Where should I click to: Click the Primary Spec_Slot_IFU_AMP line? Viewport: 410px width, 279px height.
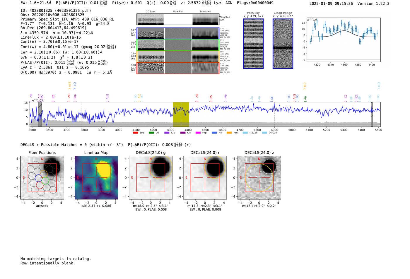pyautogui.click(x=67, y=19)
